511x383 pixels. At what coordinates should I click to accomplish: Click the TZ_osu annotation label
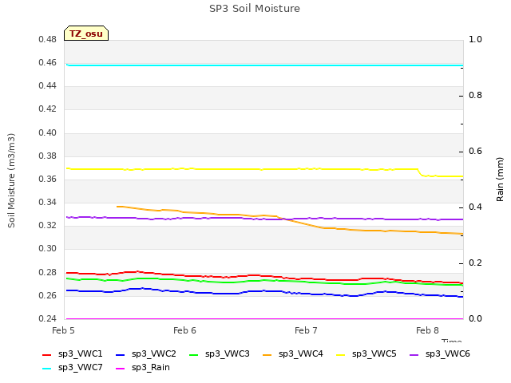[86, 34]
